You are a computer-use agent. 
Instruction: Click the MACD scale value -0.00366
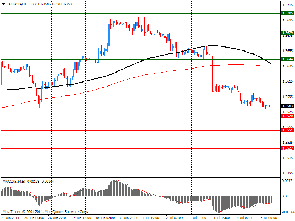point(288,212)
